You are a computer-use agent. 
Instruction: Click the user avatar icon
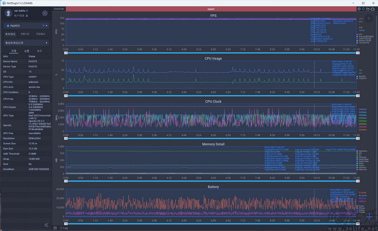(x=9, y=13)
